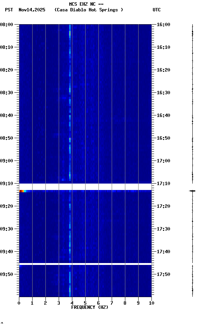The height and width of the screenshot is (327, 209).
Task: Click frequency axis tick label 2
Action: [45, 303]
